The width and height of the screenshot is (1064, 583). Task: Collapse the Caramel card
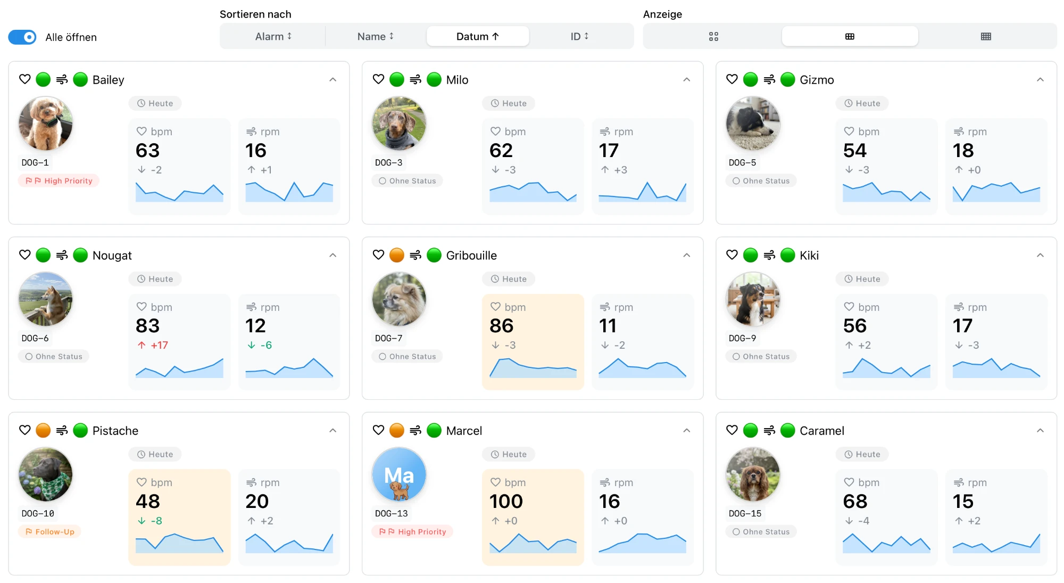click(x=1041, y=431)
